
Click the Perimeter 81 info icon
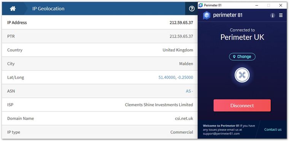273,16
